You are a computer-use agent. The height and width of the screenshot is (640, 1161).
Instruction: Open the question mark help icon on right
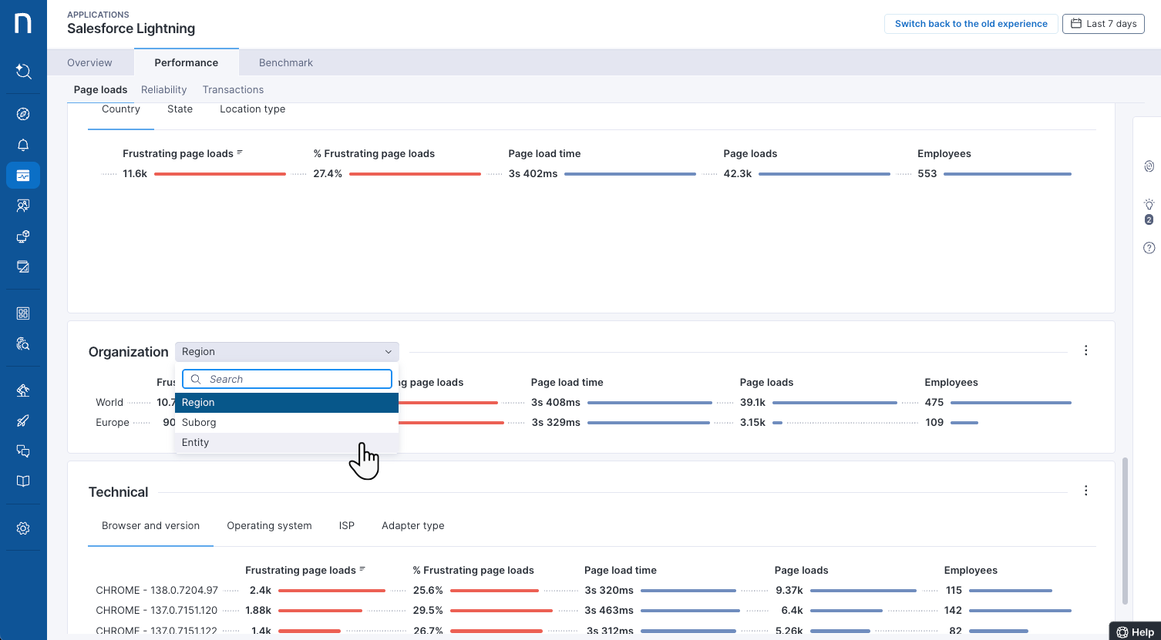click(x=1149, y=248)
